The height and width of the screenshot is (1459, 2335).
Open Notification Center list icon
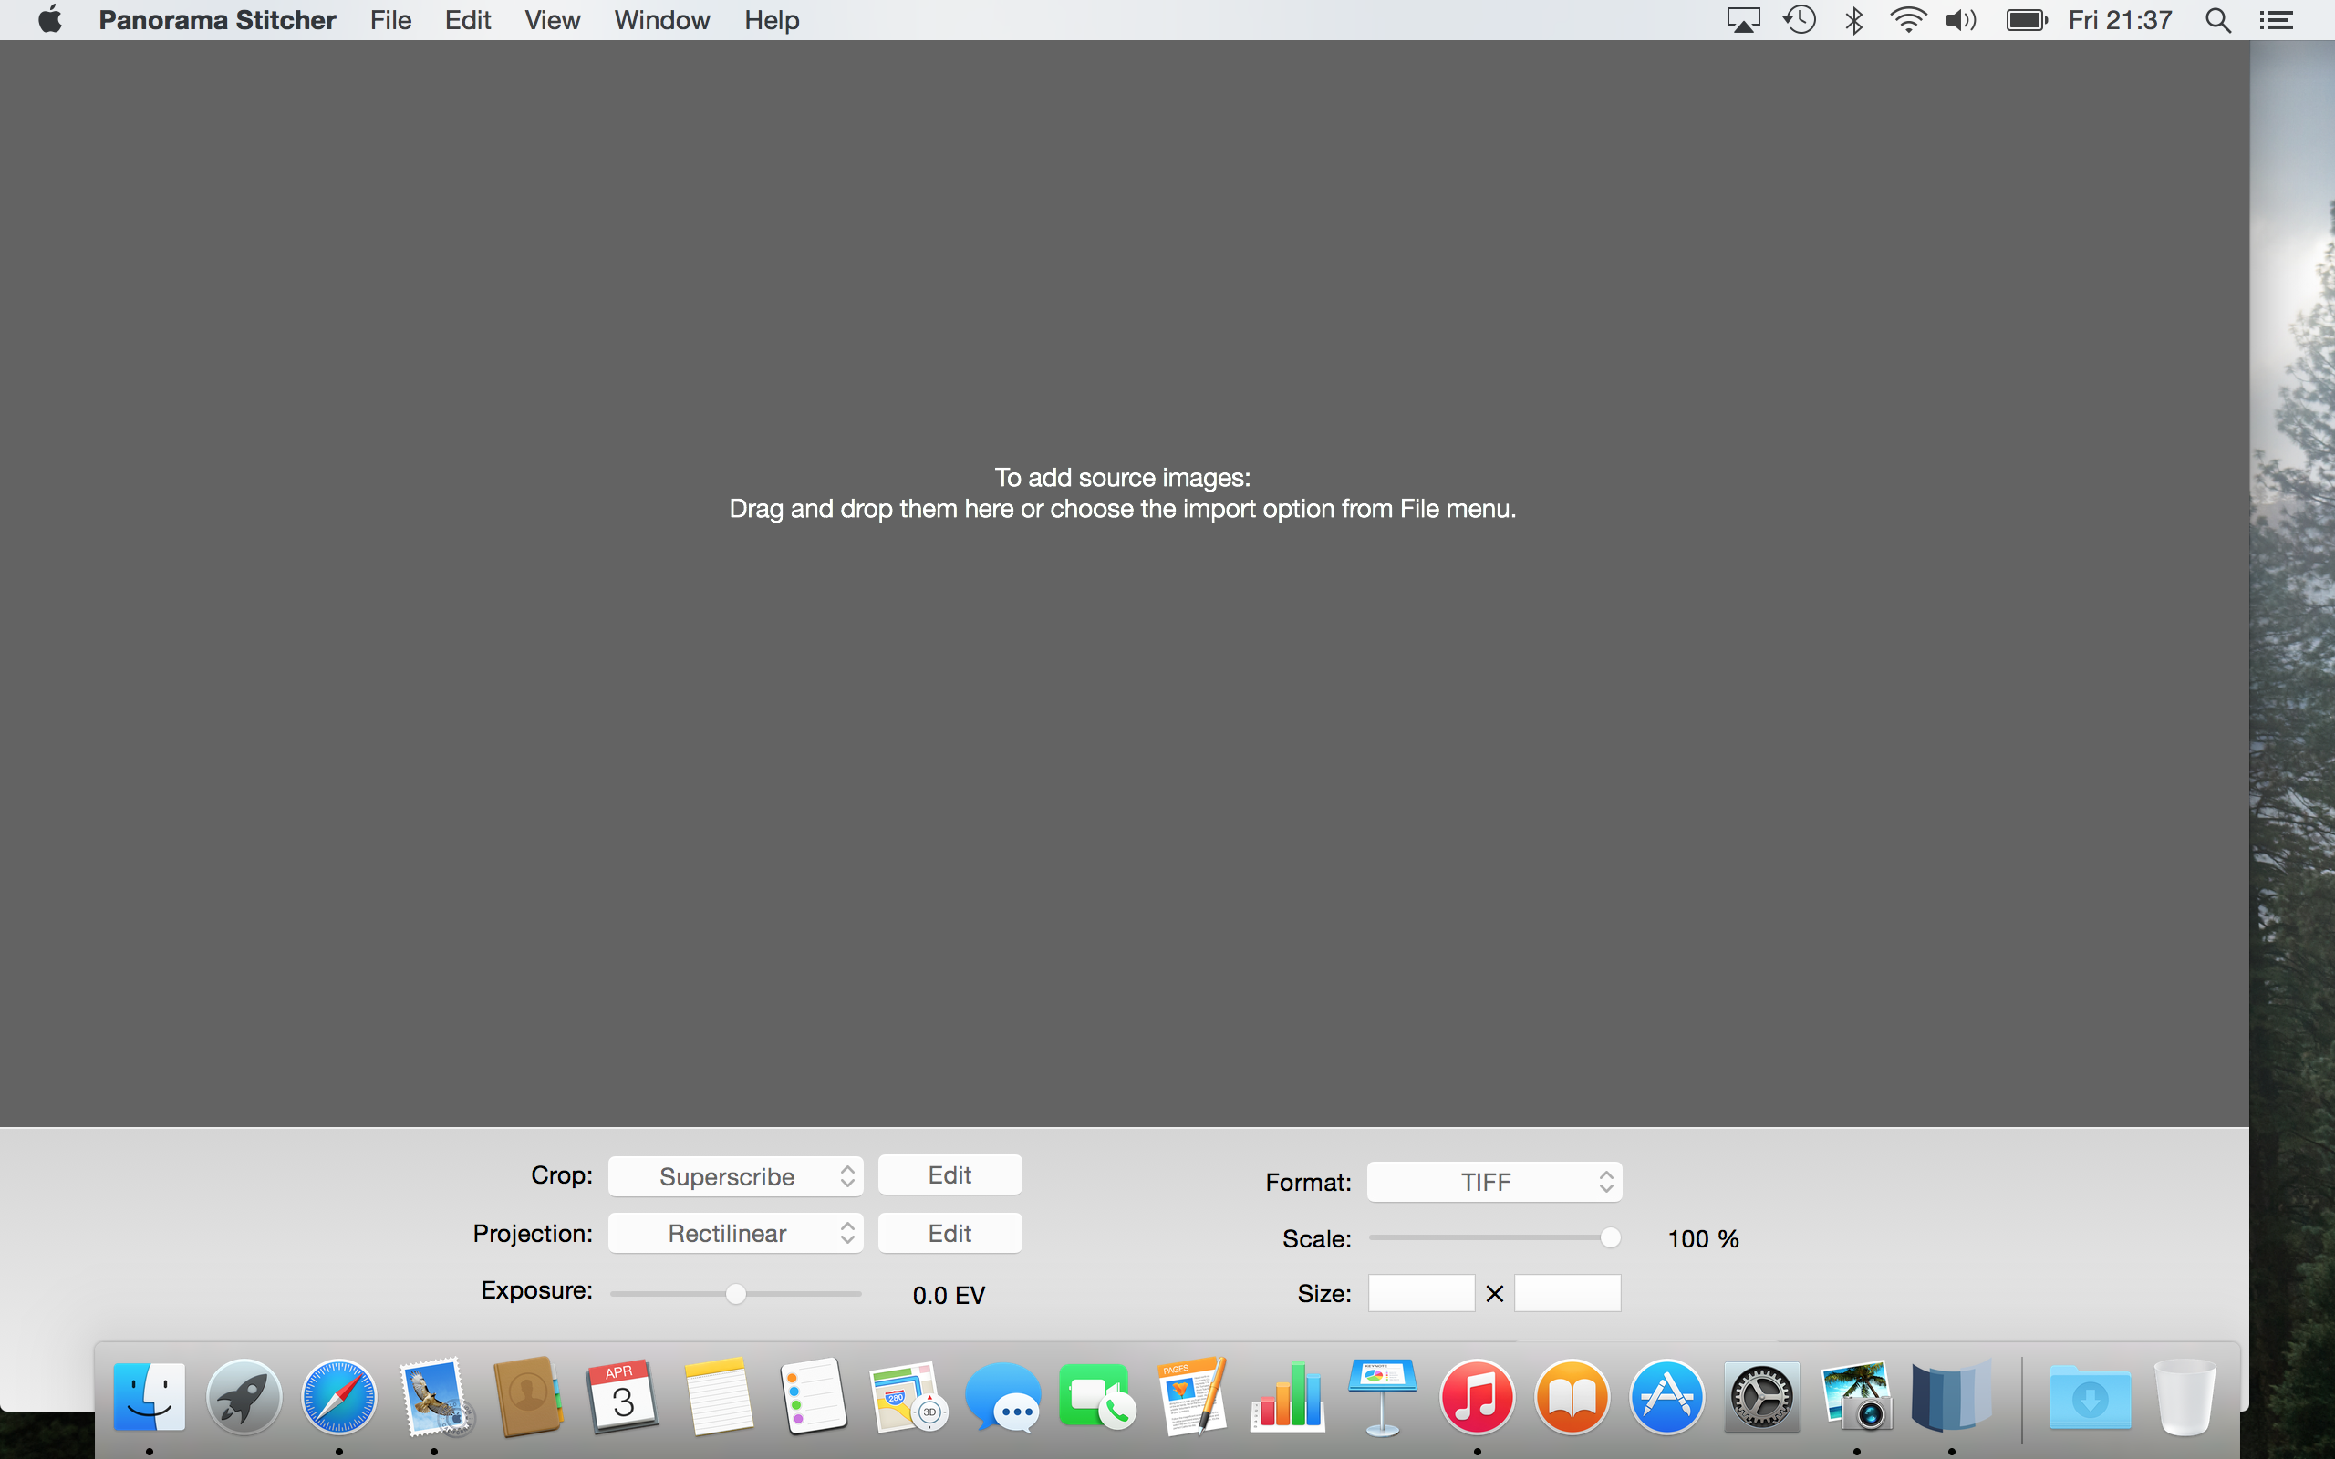coord(2276,20)
